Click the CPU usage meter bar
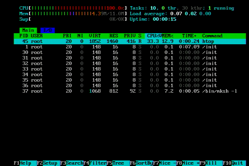249x166 pixels. click(x=73, y=8)
